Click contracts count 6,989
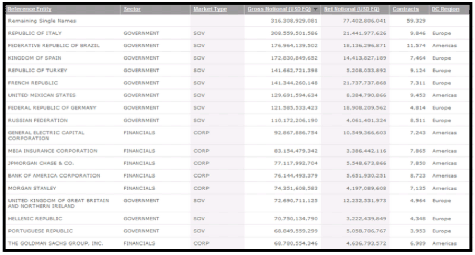This screenshot has height=255, width=475. pyautogui.click(x=418, y=243)
